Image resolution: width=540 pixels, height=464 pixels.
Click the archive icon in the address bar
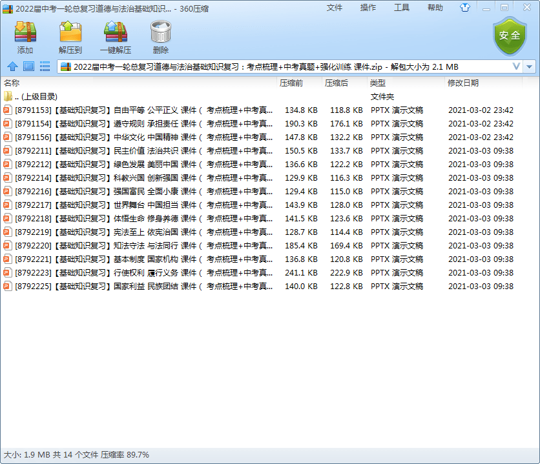67,65
